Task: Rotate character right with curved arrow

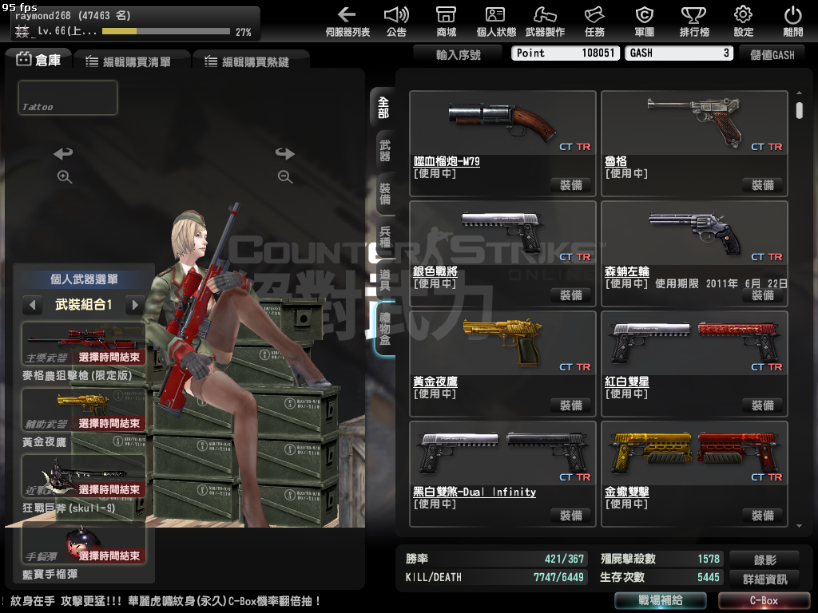Action: 285,153
